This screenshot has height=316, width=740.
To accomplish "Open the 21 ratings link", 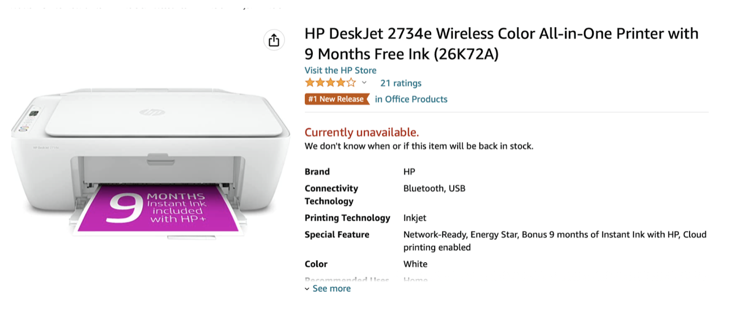I will [x=401, y=83].
